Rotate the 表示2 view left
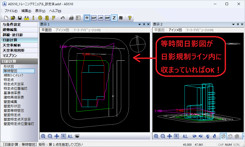Image resolution: width=245 pixels, height=147 pixels. click(x=201, y=136)
